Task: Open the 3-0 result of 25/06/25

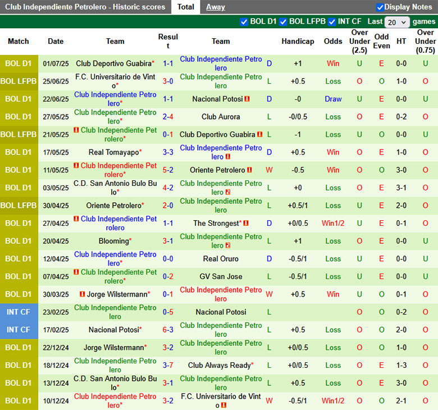Action: (168, 81)
